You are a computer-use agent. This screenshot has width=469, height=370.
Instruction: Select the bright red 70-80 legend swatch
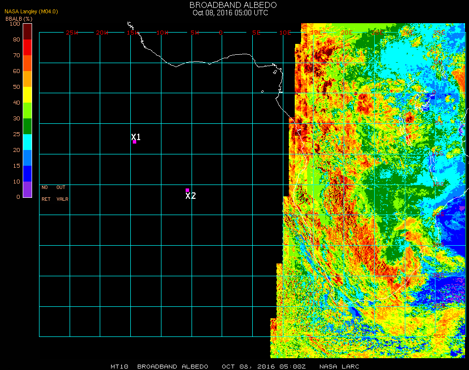pos(27,47)
